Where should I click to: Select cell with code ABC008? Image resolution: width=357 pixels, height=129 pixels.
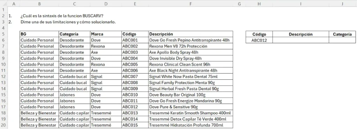coord(135,83)
